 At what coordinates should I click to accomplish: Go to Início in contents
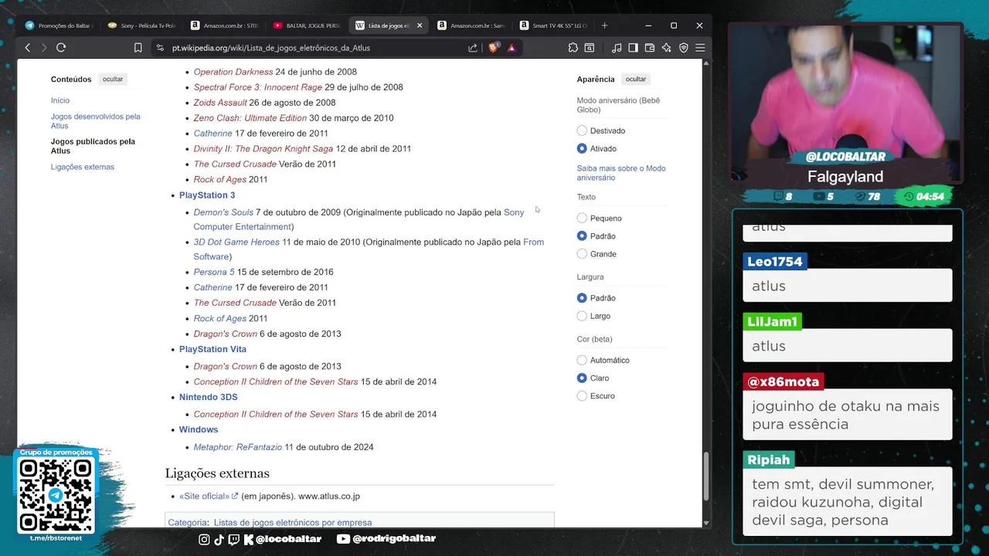click(60, 100)
